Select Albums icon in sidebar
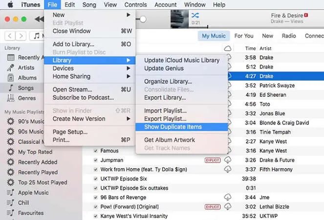 click(11, 78)
